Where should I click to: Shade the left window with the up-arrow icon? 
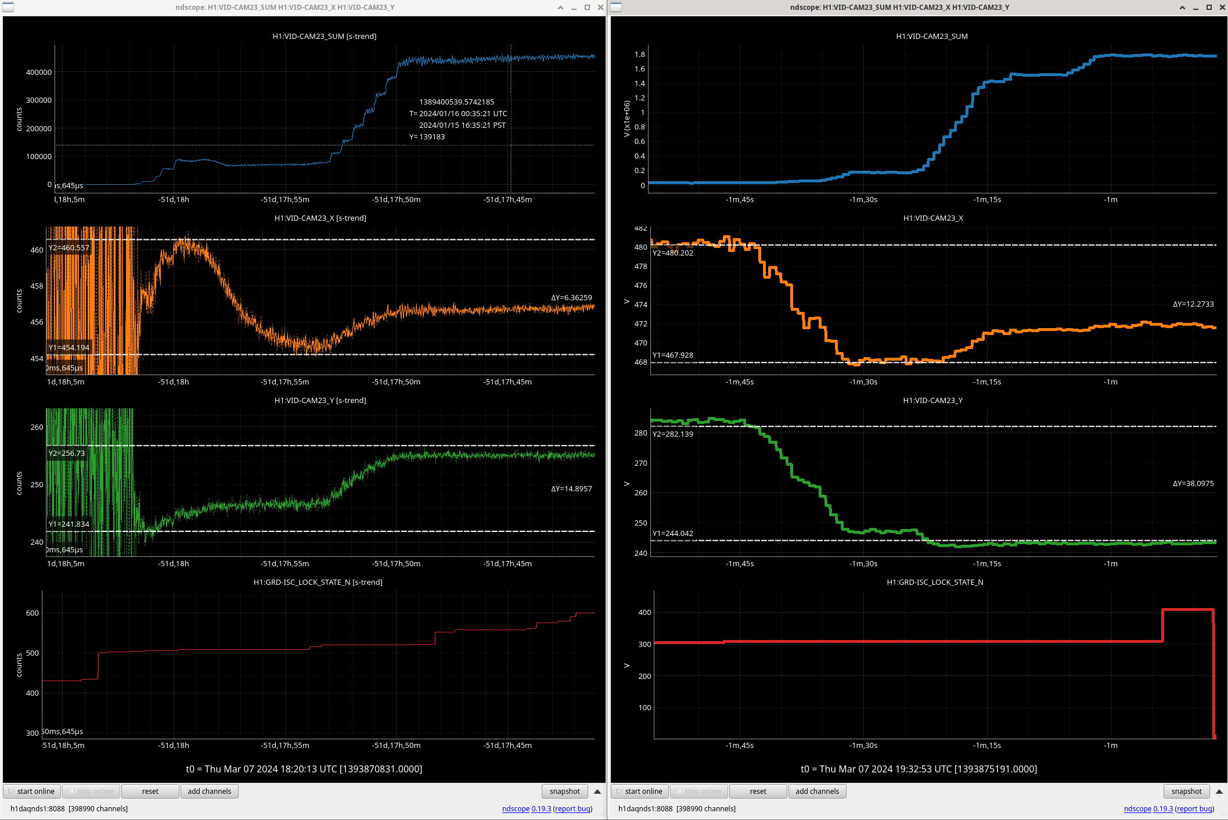pyautogui.click(x=560, y=8)
